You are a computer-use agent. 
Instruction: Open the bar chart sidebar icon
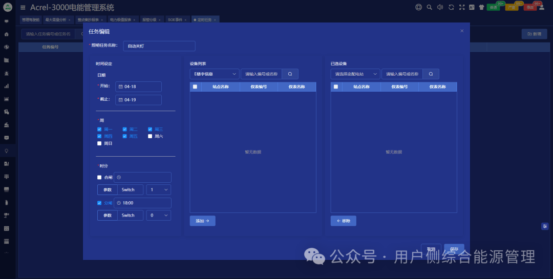[6, 85]
